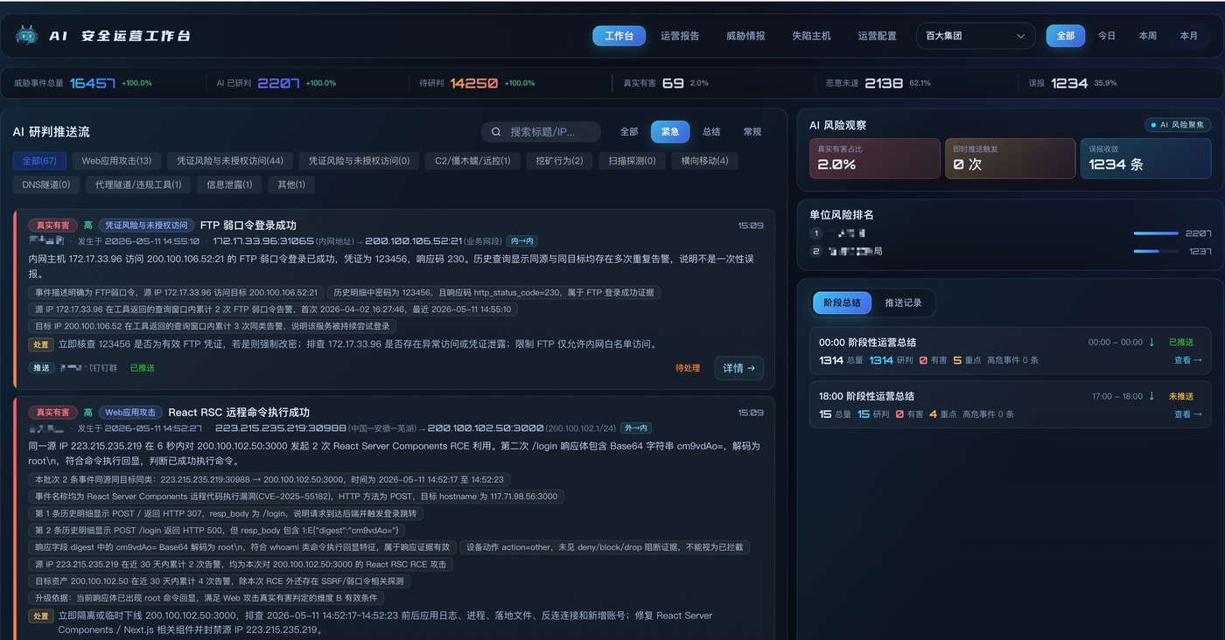Screen dimensions: 1225x640
Task: Click the 外→内 direction badge on React RSC event
Action: [636, 428]
